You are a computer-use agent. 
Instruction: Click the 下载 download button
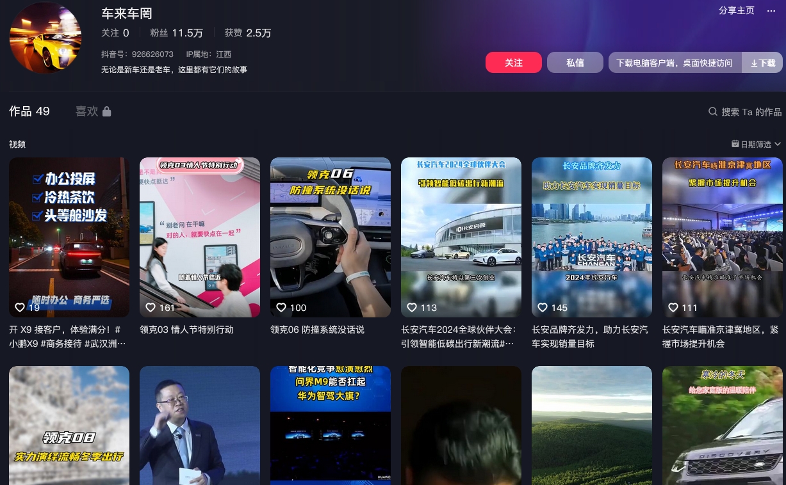763,63
